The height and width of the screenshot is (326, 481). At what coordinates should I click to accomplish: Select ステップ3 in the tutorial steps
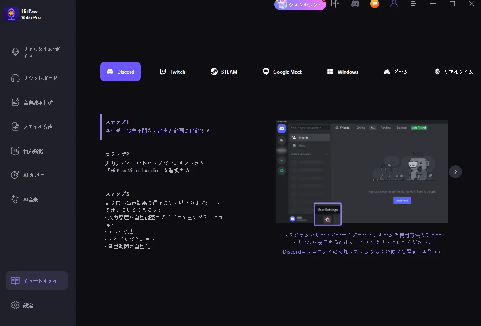(x=117, y=194)
